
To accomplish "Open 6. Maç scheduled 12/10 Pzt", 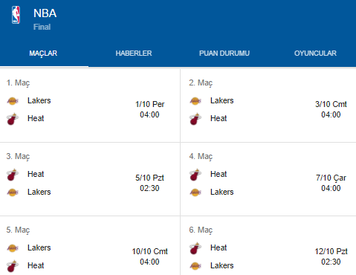I will coord(268,245).
